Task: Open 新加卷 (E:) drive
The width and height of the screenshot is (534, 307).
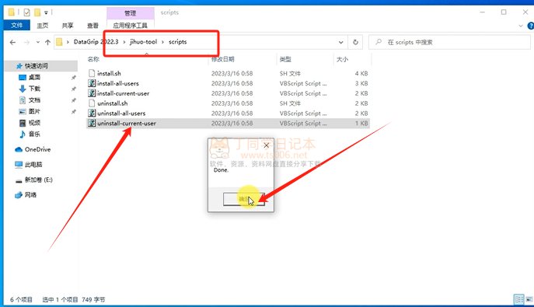Action: 38,180
